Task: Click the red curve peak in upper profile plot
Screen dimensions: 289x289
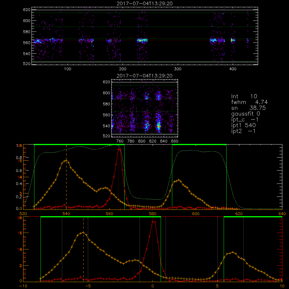Action: point(119,149)
